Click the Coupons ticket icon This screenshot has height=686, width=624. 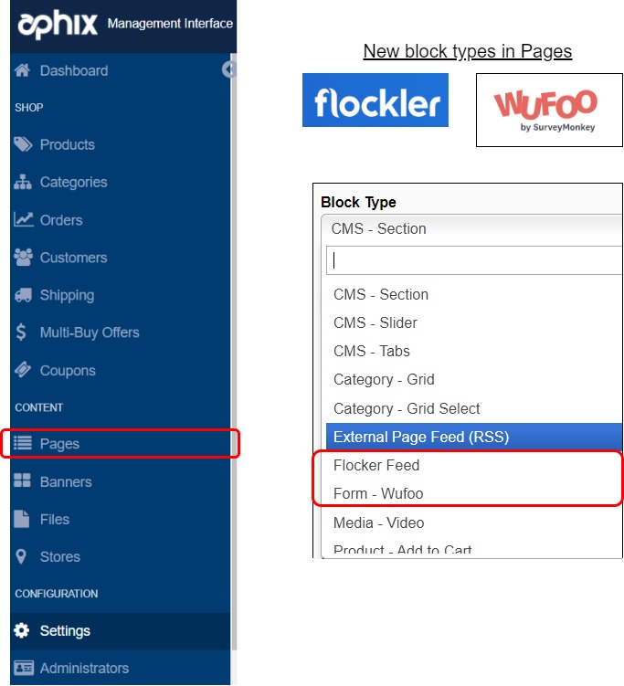pos(22,370)
